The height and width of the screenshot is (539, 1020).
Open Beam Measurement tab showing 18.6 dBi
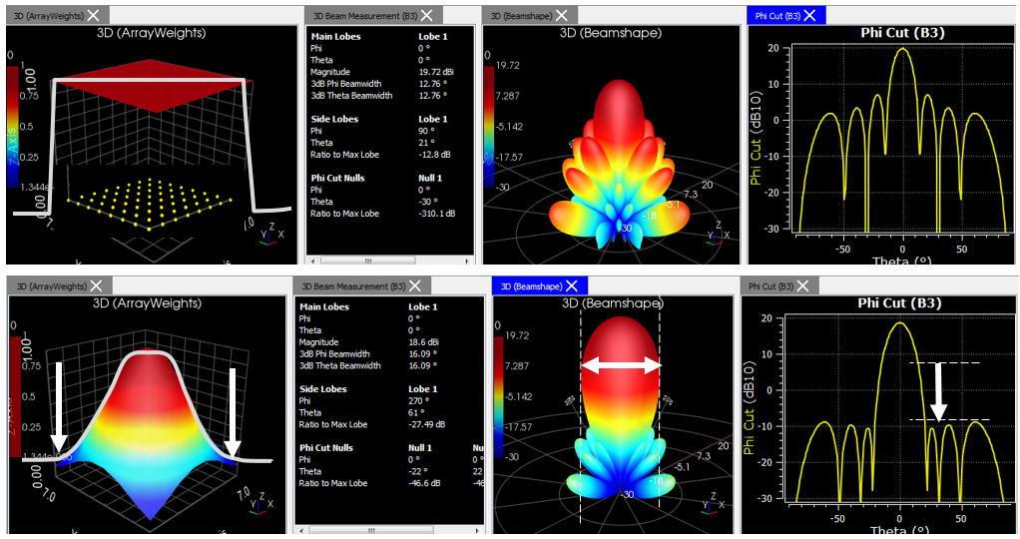click(x=354, y=286)
